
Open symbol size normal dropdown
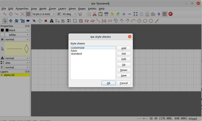[17, 67]
